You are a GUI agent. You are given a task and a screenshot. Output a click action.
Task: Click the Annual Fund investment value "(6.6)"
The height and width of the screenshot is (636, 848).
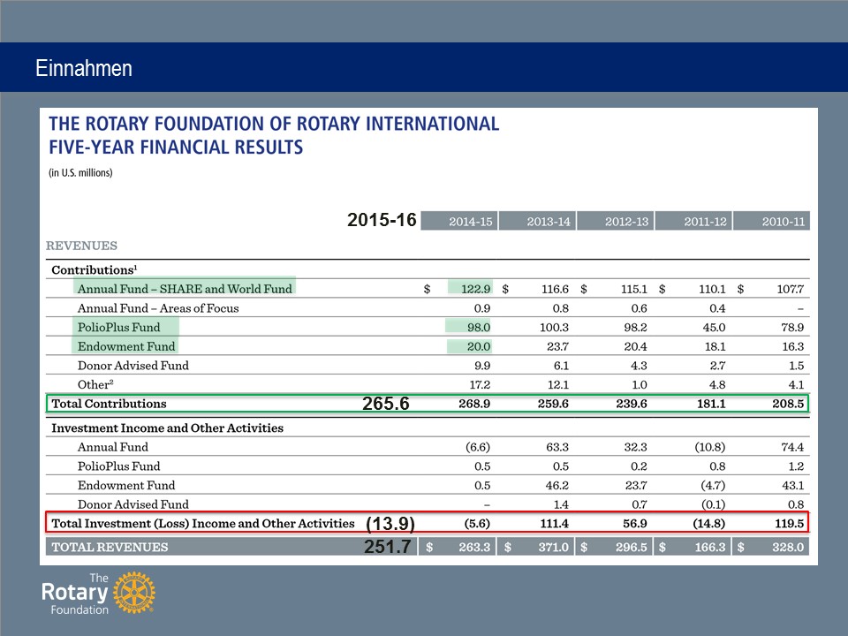pyautogui.click(x=478, y=447)
